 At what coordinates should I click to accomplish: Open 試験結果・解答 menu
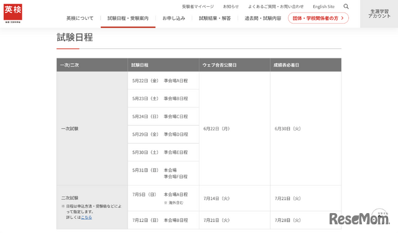(215, 18)
